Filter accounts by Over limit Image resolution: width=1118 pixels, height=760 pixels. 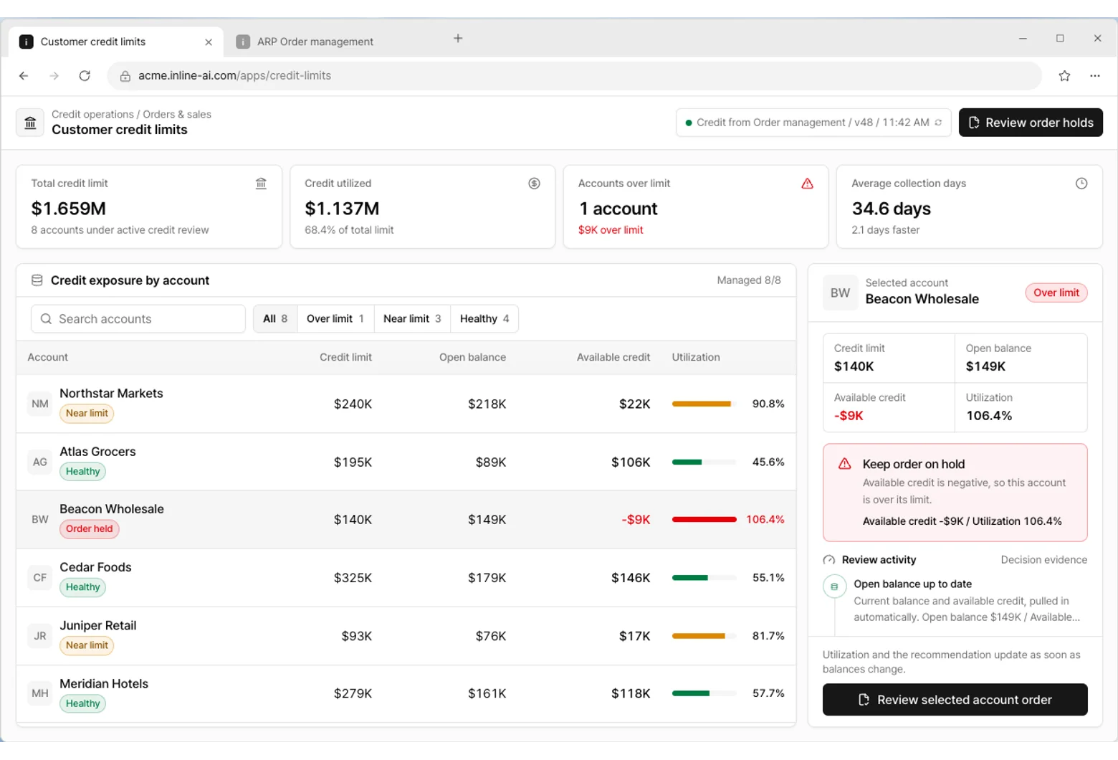pos(335,318)
